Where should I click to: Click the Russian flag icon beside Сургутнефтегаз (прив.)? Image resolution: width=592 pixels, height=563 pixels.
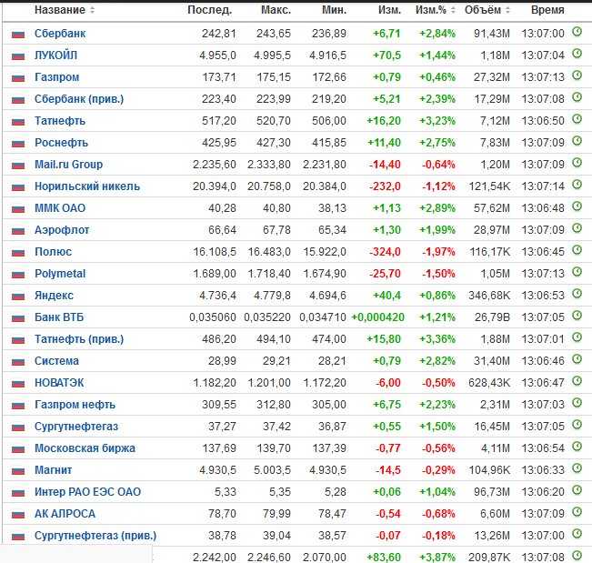tap(18, 537)
